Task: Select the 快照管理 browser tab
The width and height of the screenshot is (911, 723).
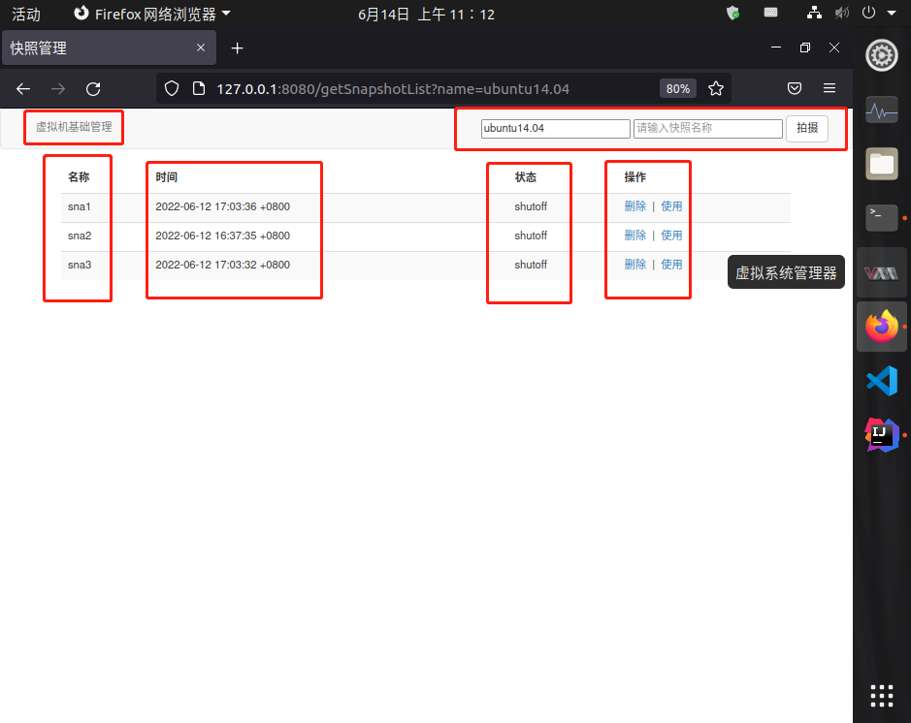Action: pos(109,47)
